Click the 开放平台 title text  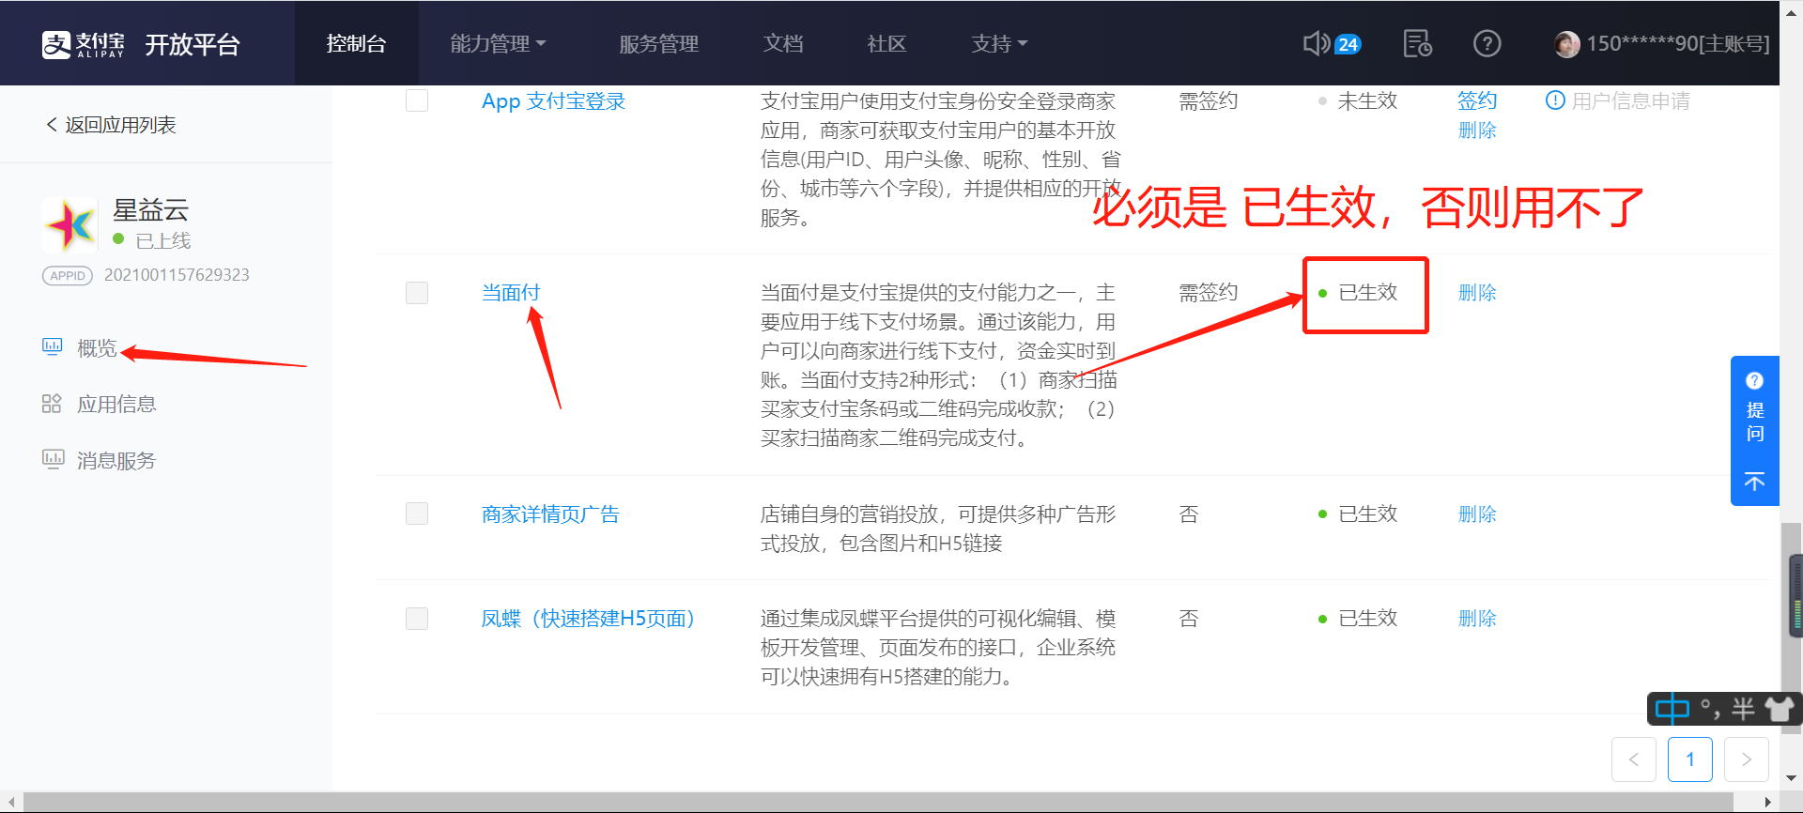(x=193, y=44)
